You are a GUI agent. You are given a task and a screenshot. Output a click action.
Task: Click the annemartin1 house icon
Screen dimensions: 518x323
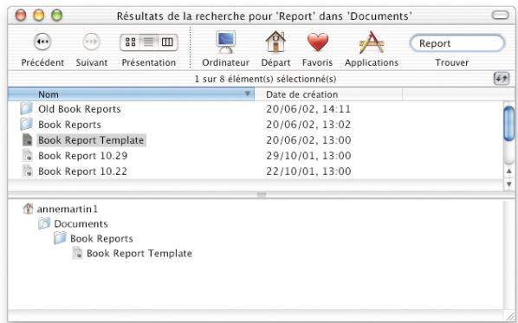29,209
